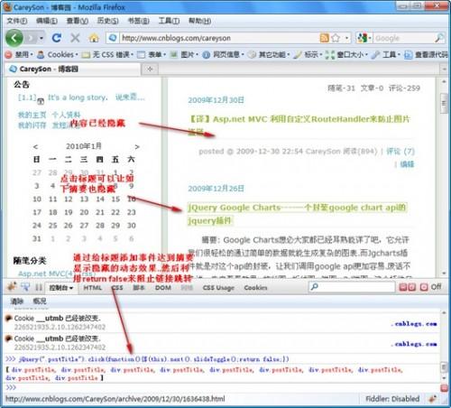Open the 网页信息 toolbar dropdown
The image size is (451, 408).
click(223, 55)
